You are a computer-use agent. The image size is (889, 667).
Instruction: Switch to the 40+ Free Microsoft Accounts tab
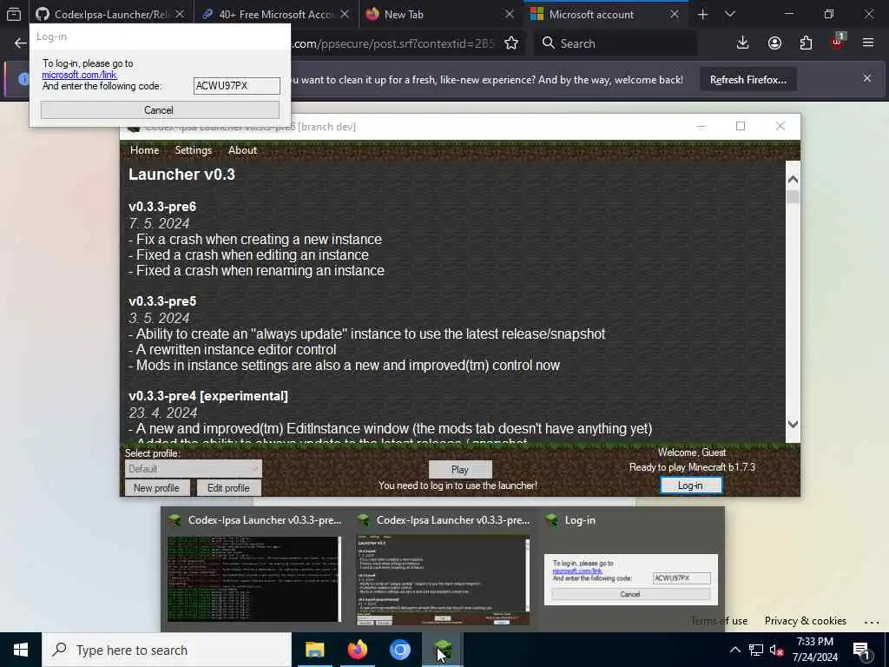tap(275, 14)
